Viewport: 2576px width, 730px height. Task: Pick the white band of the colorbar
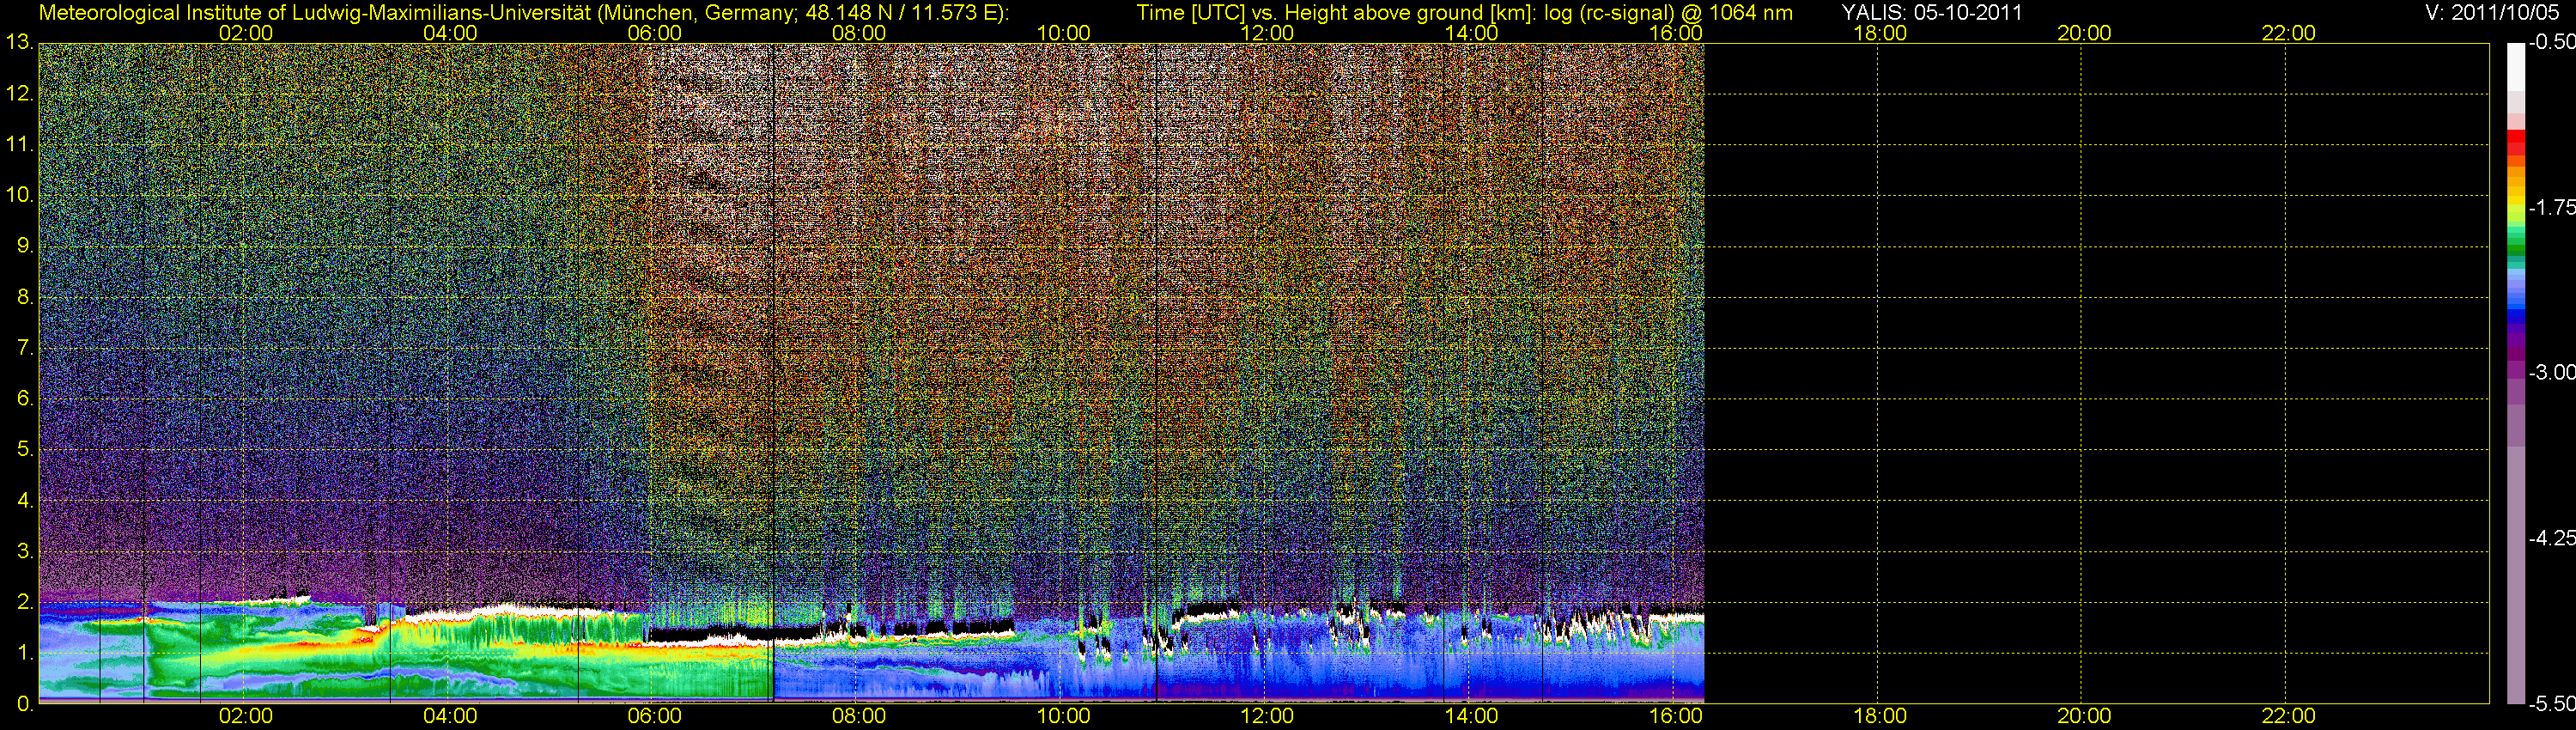coord(2516,67)
